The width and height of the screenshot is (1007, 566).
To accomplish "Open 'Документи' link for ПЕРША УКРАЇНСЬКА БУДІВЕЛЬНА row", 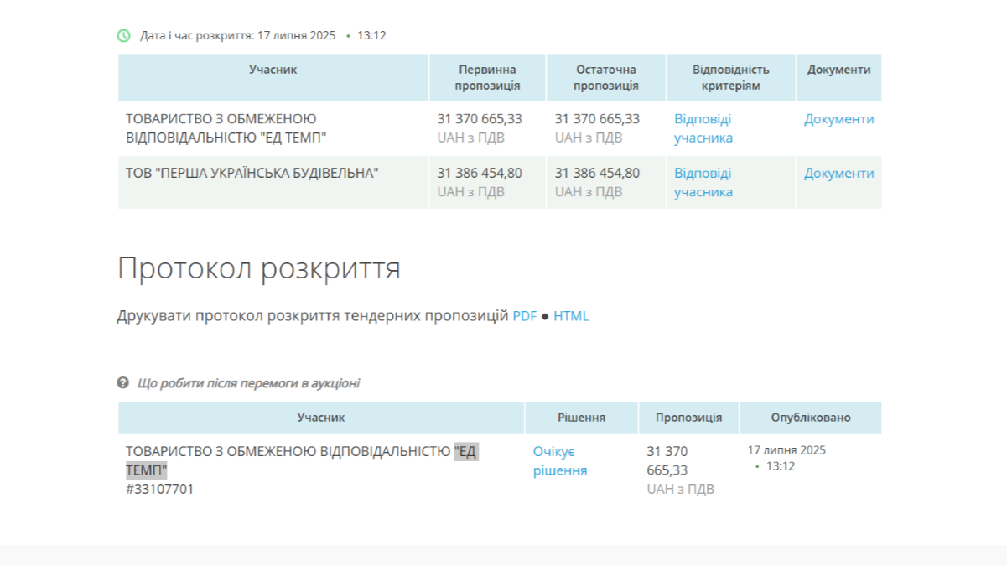I will tap(838, 174).
